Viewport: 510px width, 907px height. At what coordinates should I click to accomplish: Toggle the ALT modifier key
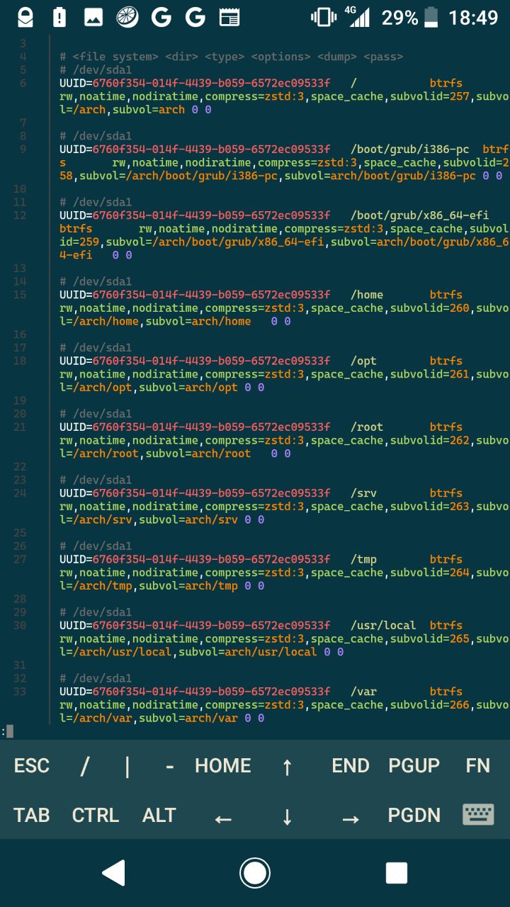click(159, 815)
